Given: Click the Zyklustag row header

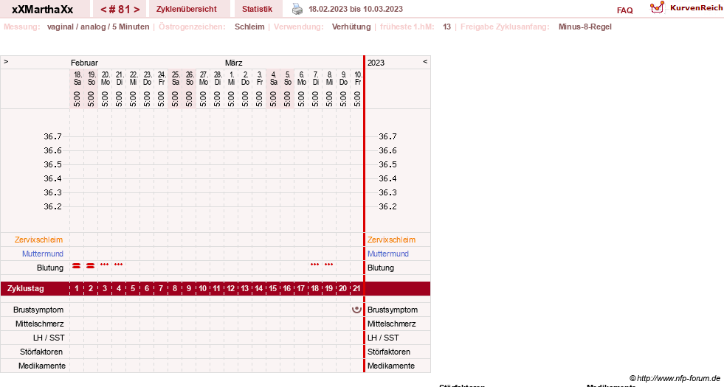Looking at the screenshot, I should tap(26, 288).
